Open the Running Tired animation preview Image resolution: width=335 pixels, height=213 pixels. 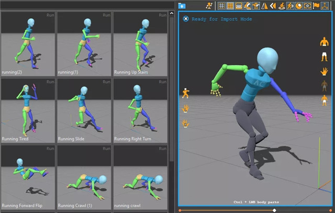point(28,110)
